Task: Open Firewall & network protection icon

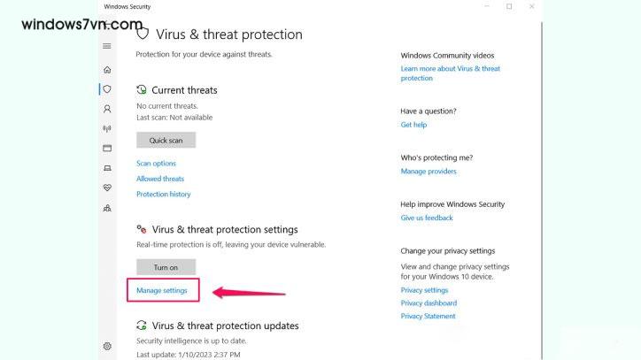Action: click(107, 128)
